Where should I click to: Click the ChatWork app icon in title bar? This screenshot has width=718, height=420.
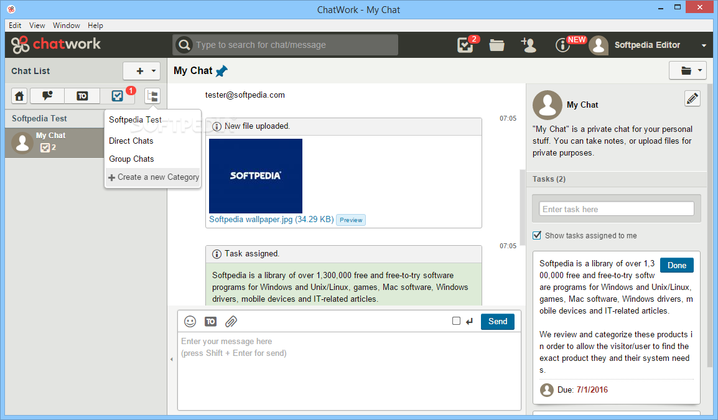[x=11, y=9]
